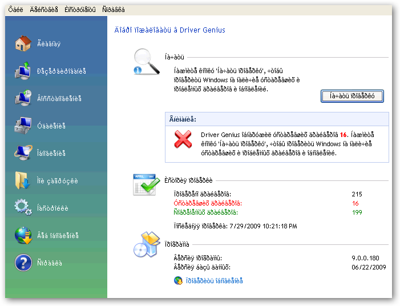Open the first menu 'Ôàéë' (File)
The width and height of the screenshot is (400, 306).
click(x=15, y=10)
